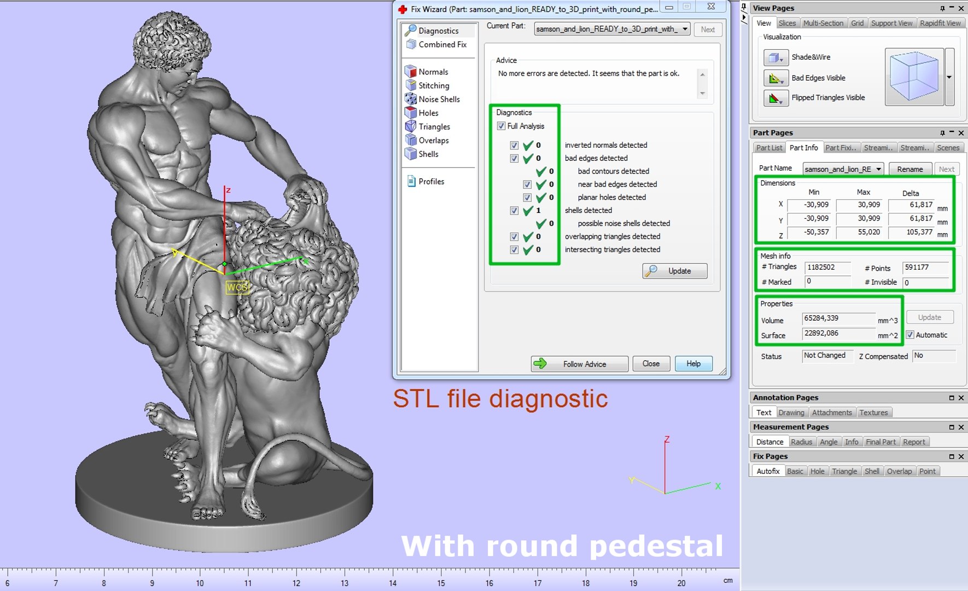This screenshot has width=968, height=591.
Task: Select the Combined Fix item icon
Action: point(411,44)
